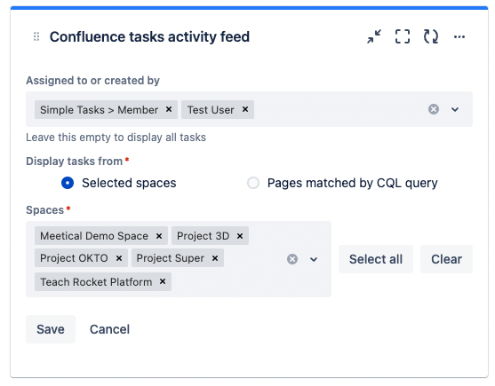Clear all assigned users with circle x
Viewport: 495px width, 386px height.
click(x=434, y=109)
